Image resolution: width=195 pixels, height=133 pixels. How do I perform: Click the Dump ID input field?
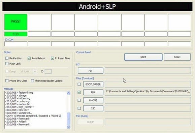point(48,71)
